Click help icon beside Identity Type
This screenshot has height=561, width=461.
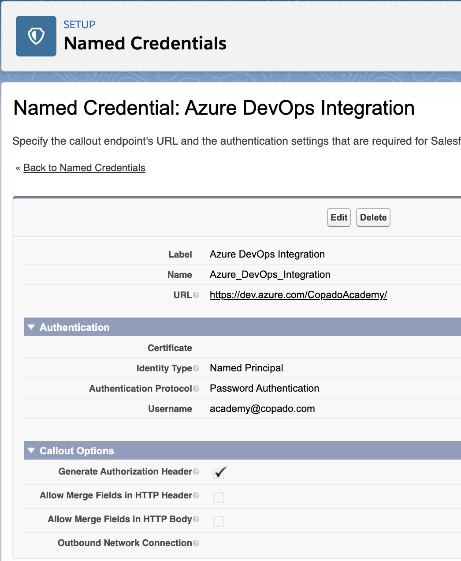point(196,368)
